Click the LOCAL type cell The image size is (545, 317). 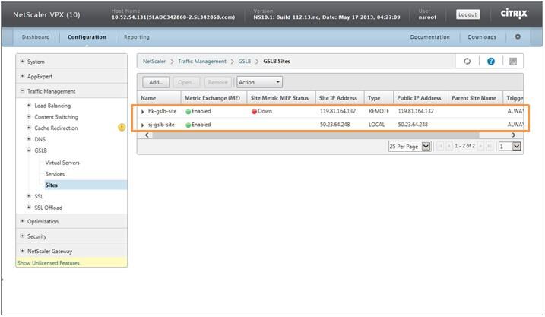click(377, 125)
